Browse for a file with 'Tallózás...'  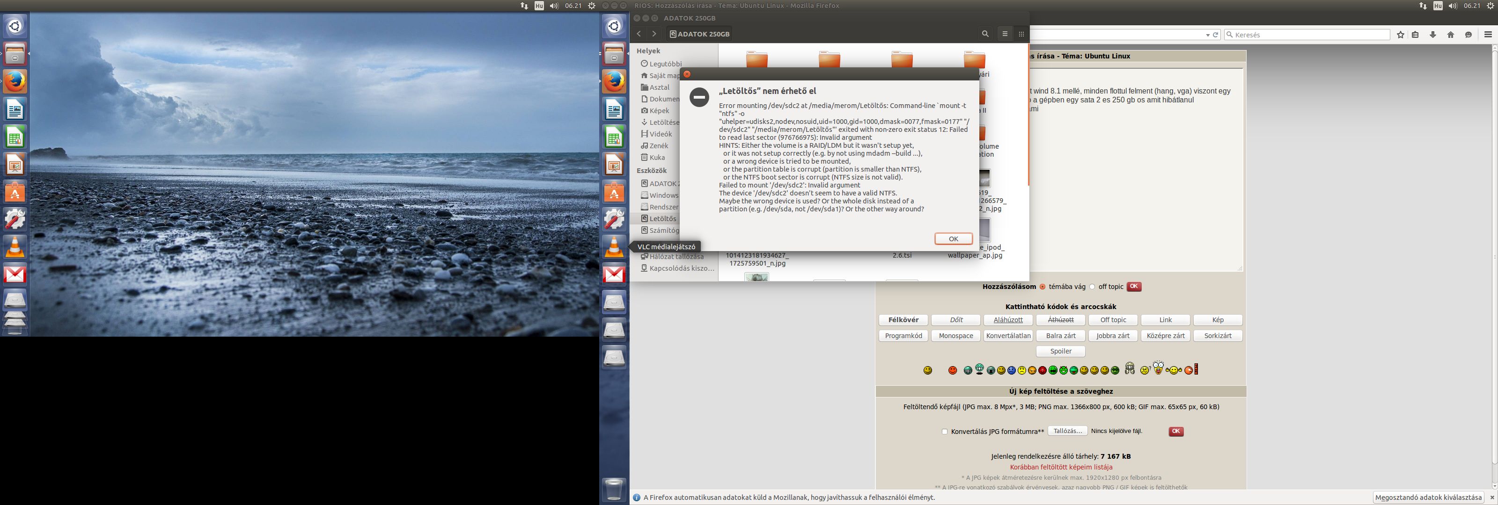click(x=1068, y=431)
